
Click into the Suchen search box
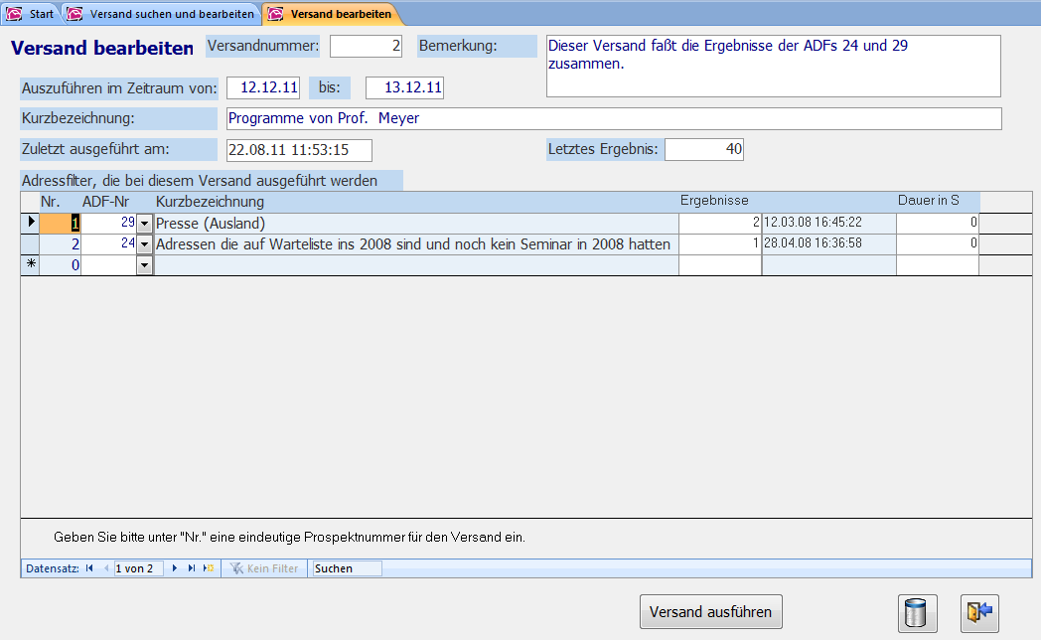click(x=346, y=568)
